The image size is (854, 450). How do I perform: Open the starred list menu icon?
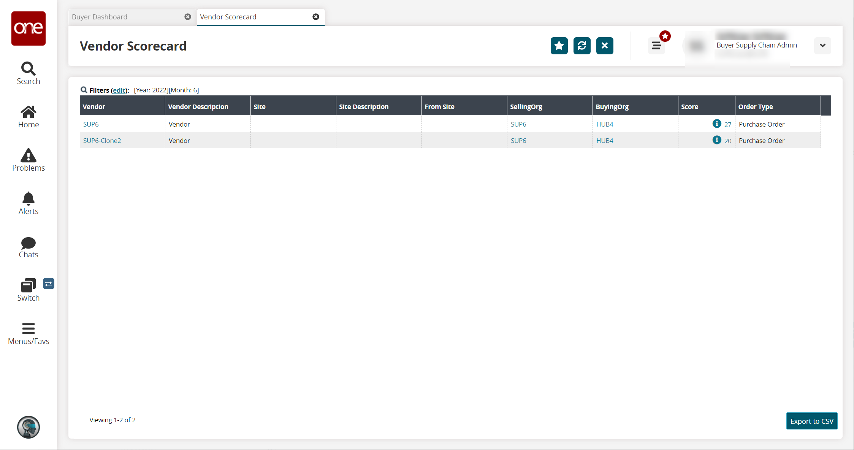point(656,46)
